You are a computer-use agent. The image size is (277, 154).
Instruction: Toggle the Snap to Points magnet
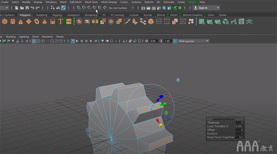[89, 8]
